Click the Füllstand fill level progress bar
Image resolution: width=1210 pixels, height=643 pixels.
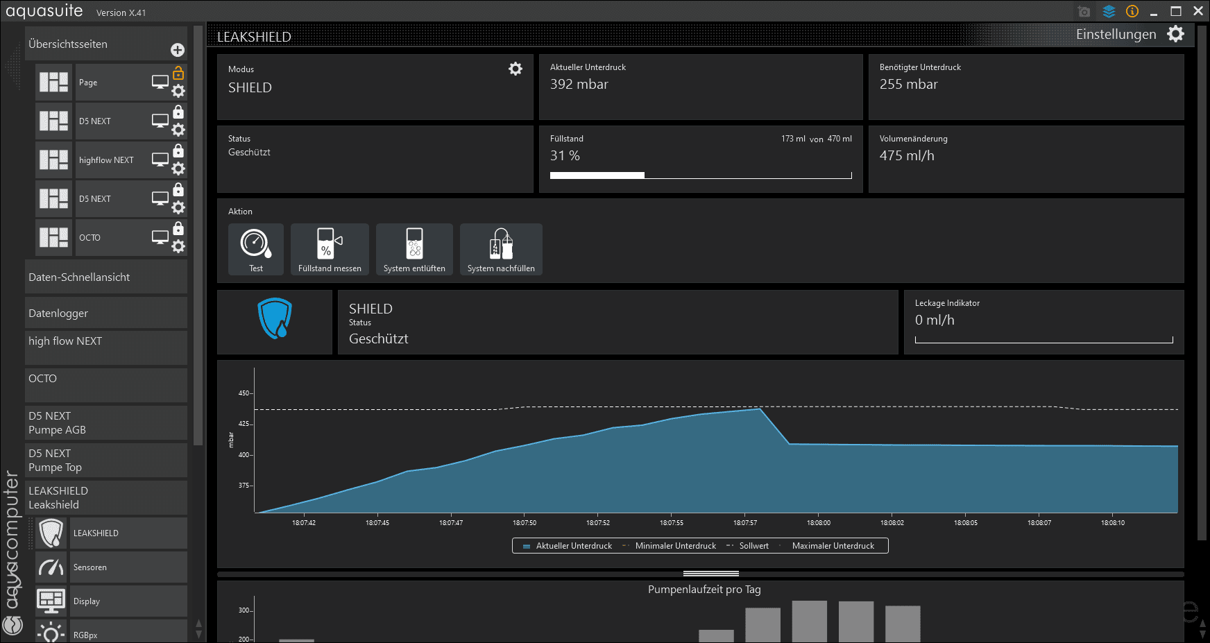click(x=701, y=175)
